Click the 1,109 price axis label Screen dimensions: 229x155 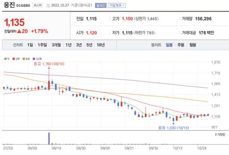(x=216, y=117)
